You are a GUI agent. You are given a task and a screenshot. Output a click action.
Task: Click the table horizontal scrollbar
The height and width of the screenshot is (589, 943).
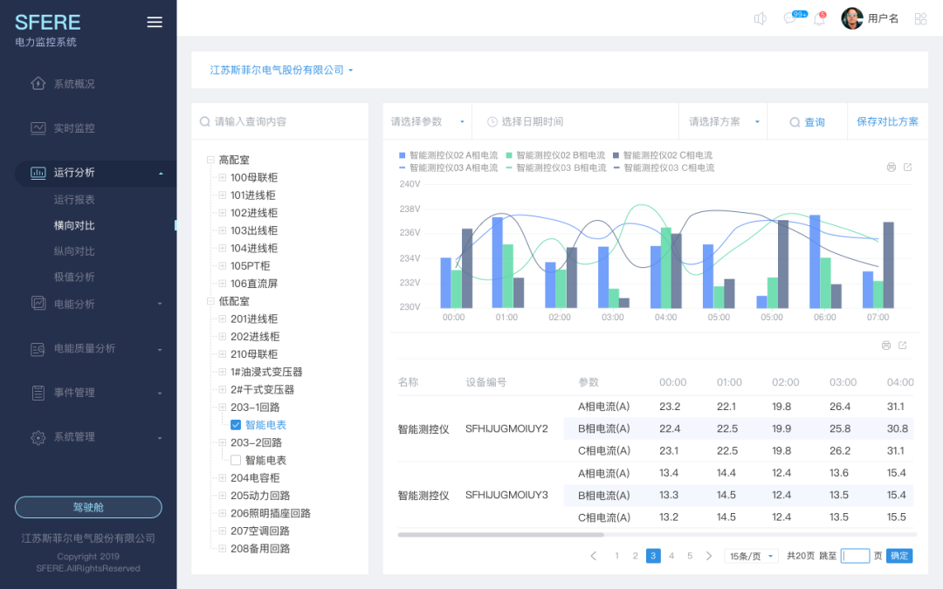[501, 534]
